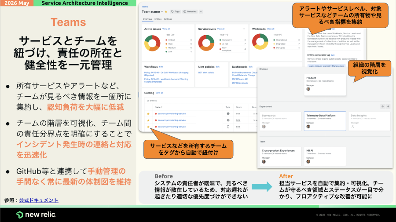Viewport: 396px width, 222px height.
Task: Sort catalog by the Score column
Action: [238, 107]
